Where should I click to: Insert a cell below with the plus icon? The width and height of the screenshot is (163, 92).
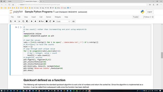(x=15, y=21)
